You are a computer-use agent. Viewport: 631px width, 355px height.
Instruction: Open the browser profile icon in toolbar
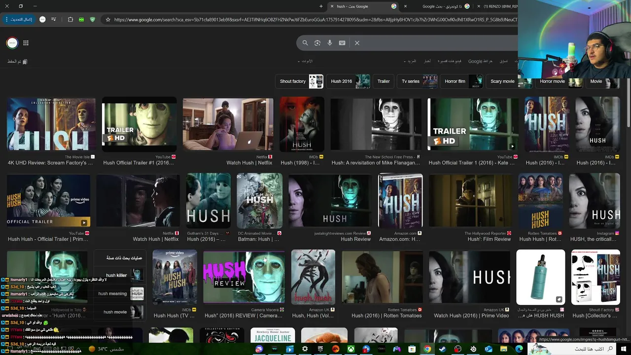coord(42,20)
